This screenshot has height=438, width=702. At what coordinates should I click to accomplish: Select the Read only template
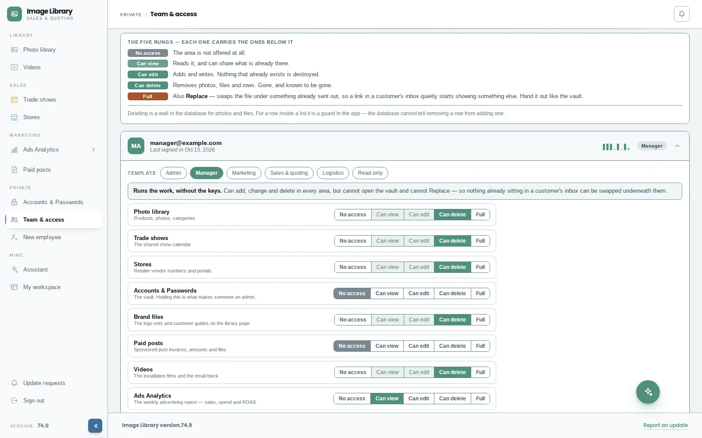click(370, 173)
